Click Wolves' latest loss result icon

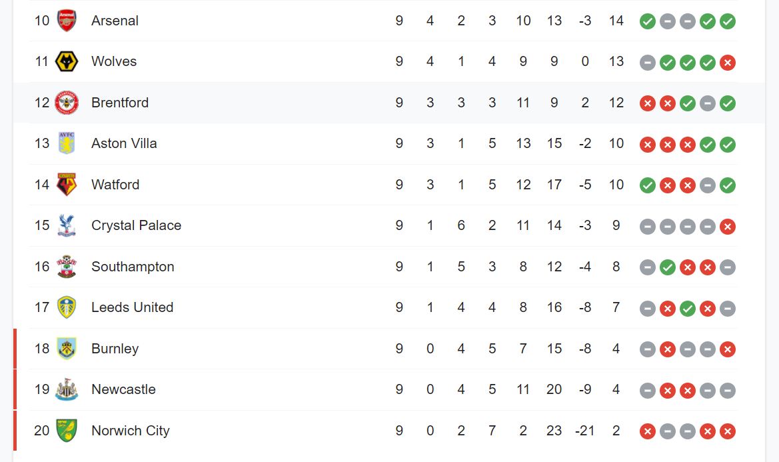(x=727, y=63)
